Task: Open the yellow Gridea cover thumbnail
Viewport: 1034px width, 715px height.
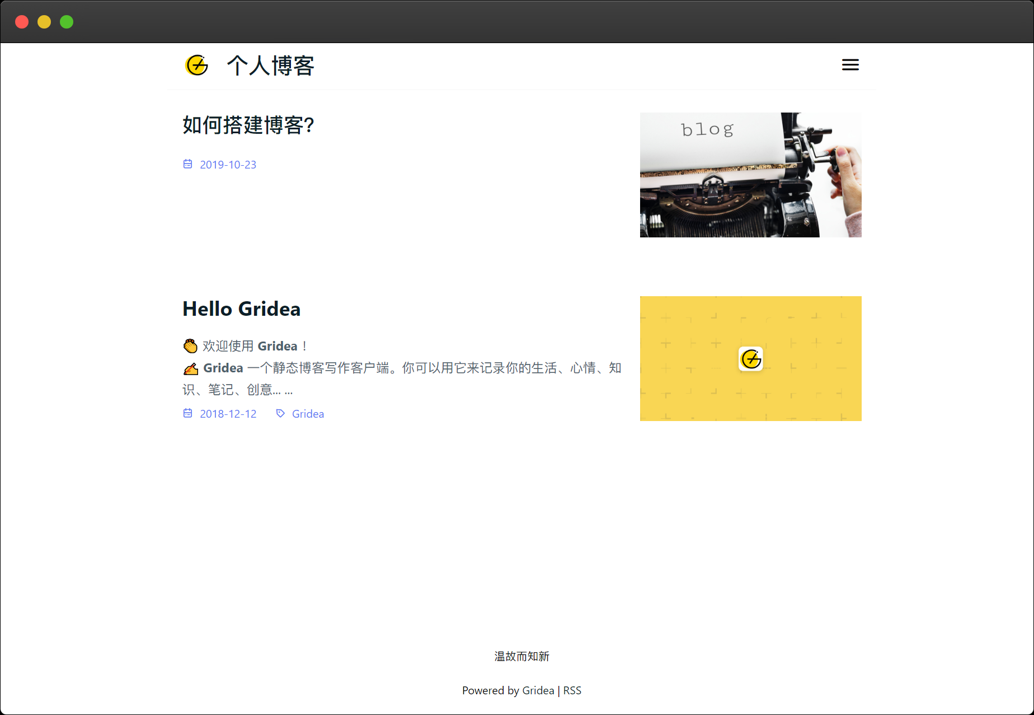Action: (x=750, y=358)
